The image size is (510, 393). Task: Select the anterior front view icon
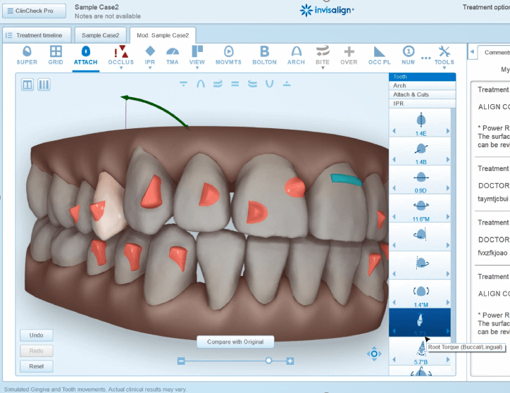click(235, 84)
